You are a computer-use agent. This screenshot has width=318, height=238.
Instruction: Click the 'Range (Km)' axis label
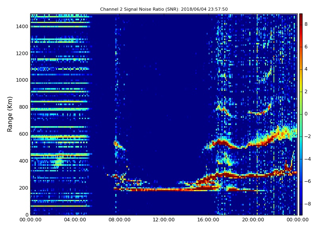coord(10,114)
